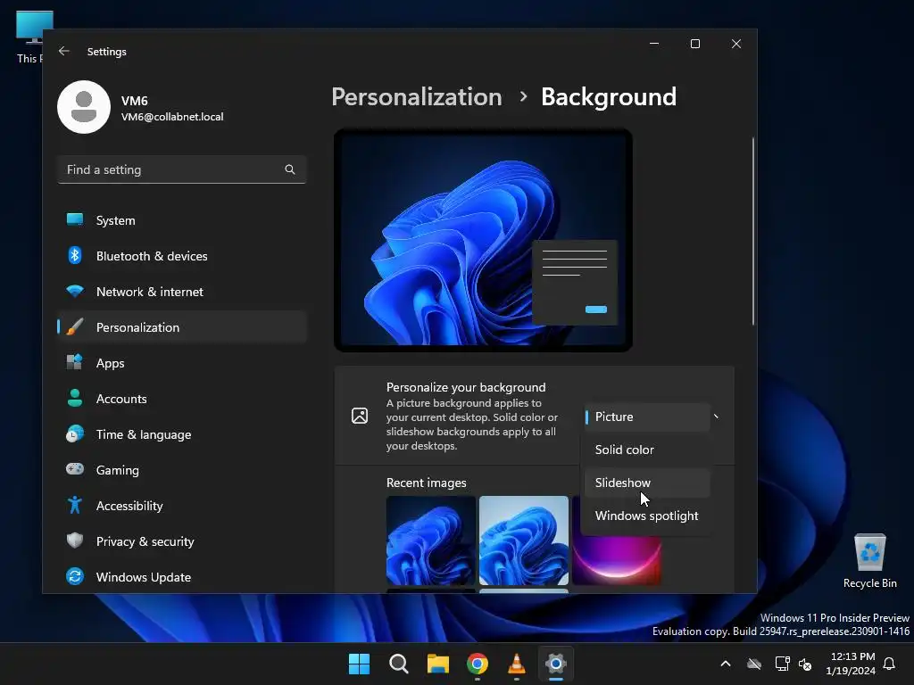
Task: Choose Slideshow background option
Action: click(648, 483)
